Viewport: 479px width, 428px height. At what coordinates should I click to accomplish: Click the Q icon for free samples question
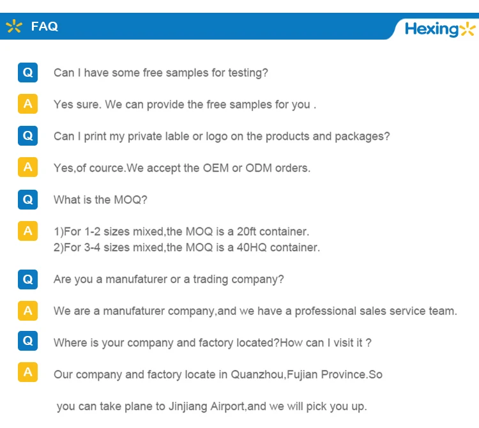(27, 72)
